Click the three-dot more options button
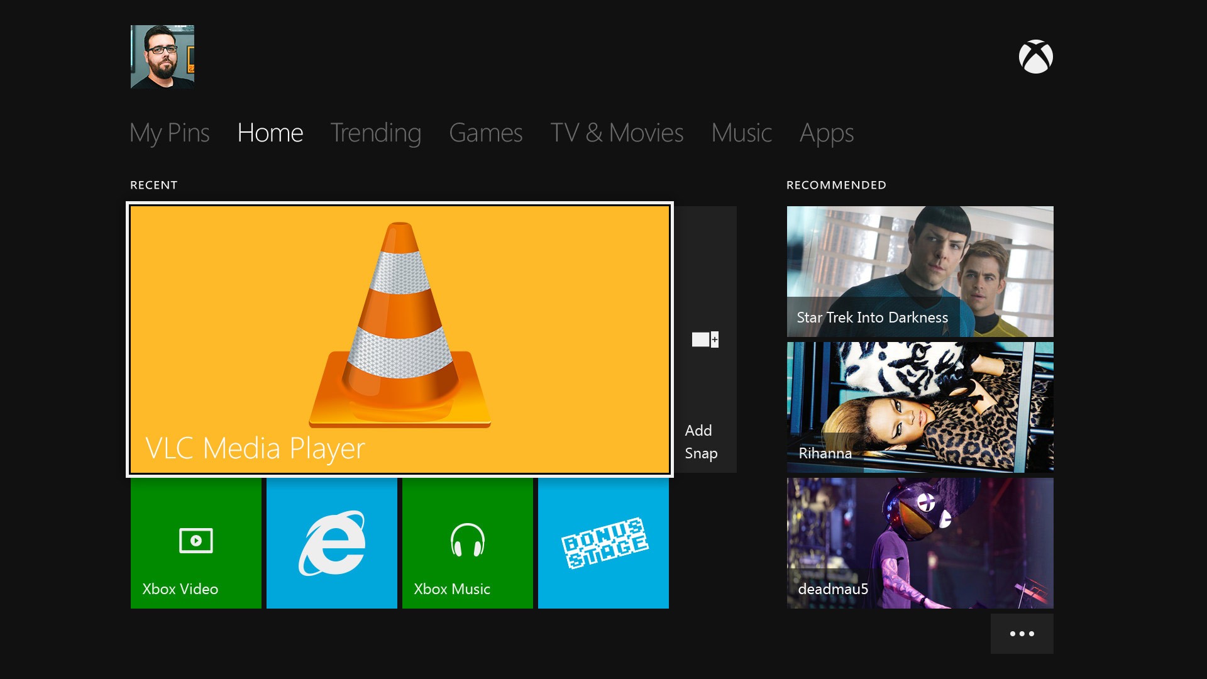1207x679 pixels. (x=1022, y=632)
